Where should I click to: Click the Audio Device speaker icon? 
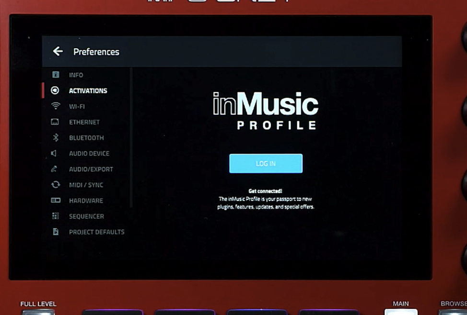(54, 153)
